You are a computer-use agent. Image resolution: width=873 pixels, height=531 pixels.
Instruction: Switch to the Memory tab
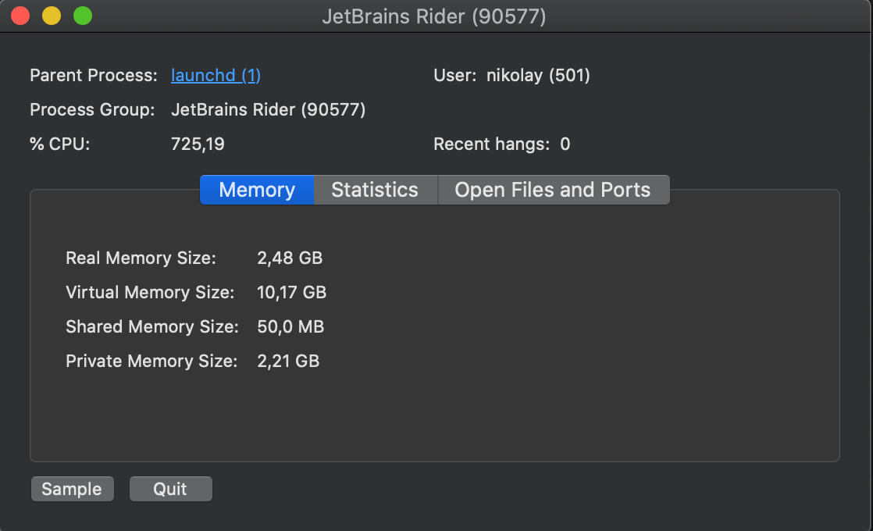pos(257,190)
